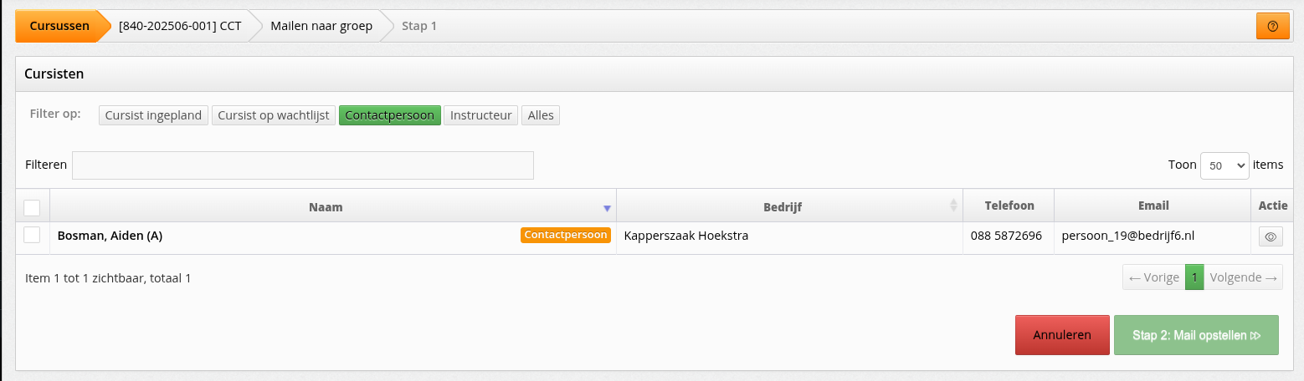Tick the select-all checkbox in table header
Screen dimensions: 1304x381
coord(32,206)
